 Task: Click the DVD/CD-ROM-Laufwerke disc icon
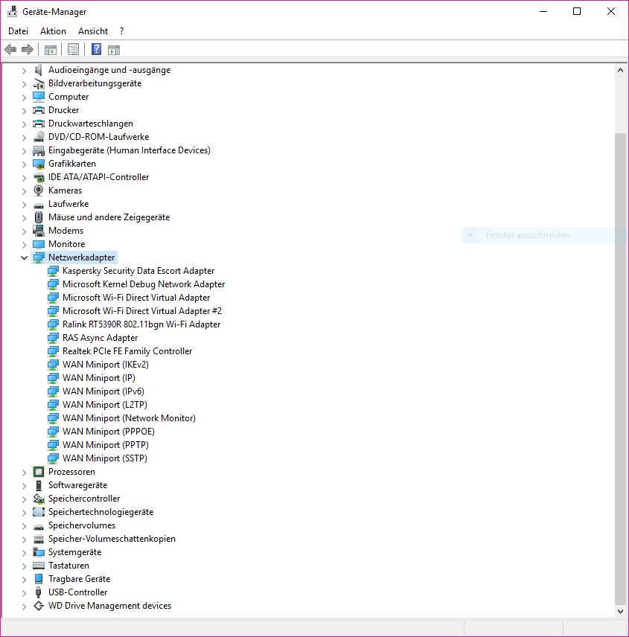[x=39, y=137]
